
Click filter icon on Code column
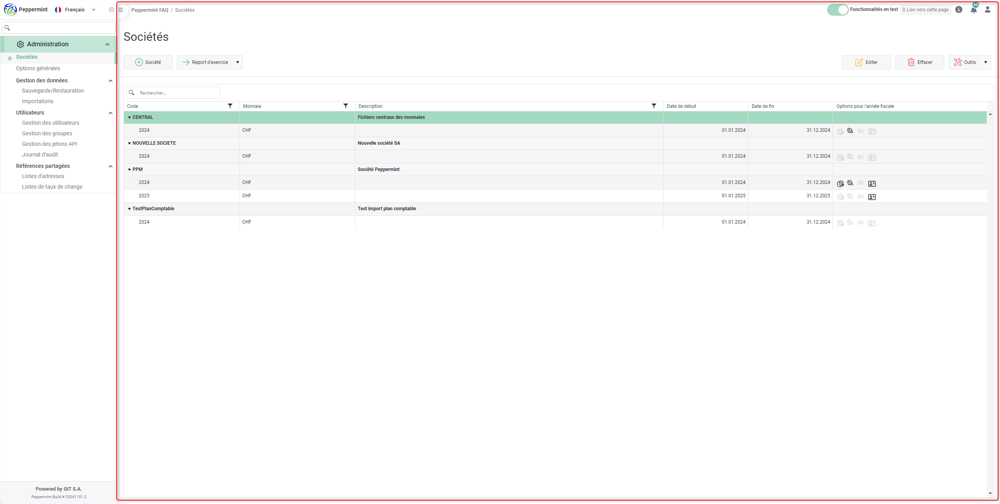pos(230,106)
